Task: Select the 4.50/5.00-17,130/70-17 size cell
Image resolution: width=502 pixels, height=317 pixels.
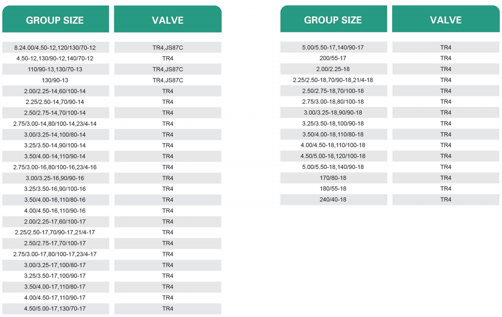Action: coord(55,309)
